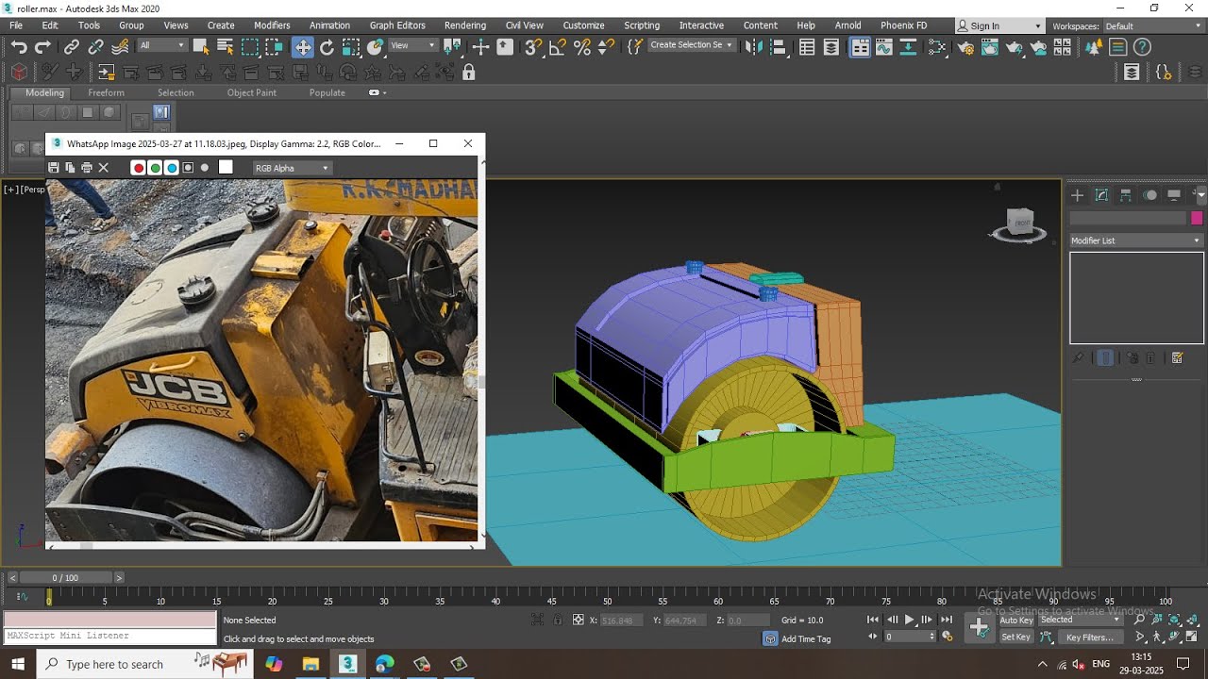1208x679 pixels.
Task: Toggle the Angle Snap button
Action: [x=558, y=47]
